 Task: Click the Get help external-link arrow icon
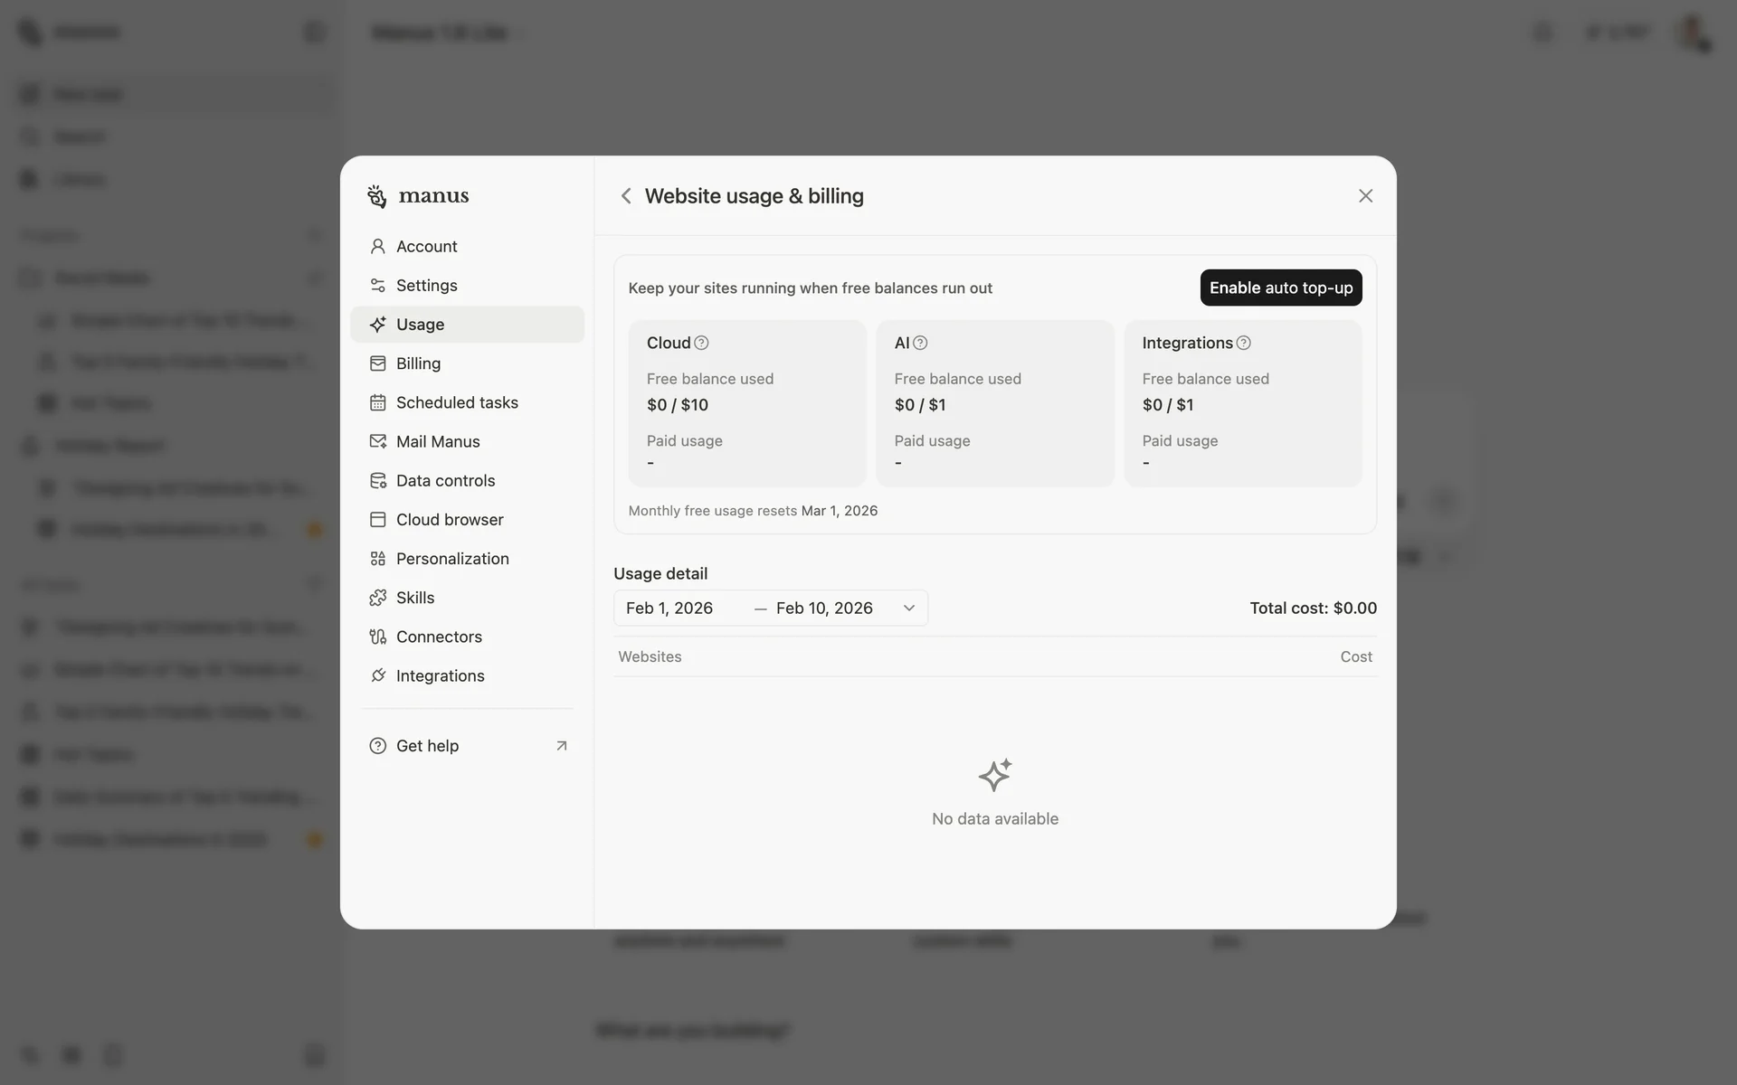(561, 746)
